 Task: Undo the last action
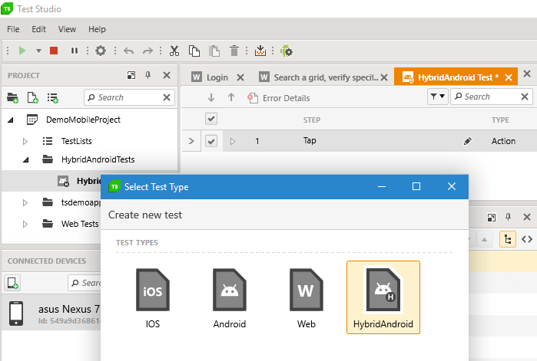tap(129, 51)
